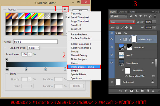The image size is (160, 106).
Task: Click Camera Raw Filter blending options icon
Action: (153, 76)
